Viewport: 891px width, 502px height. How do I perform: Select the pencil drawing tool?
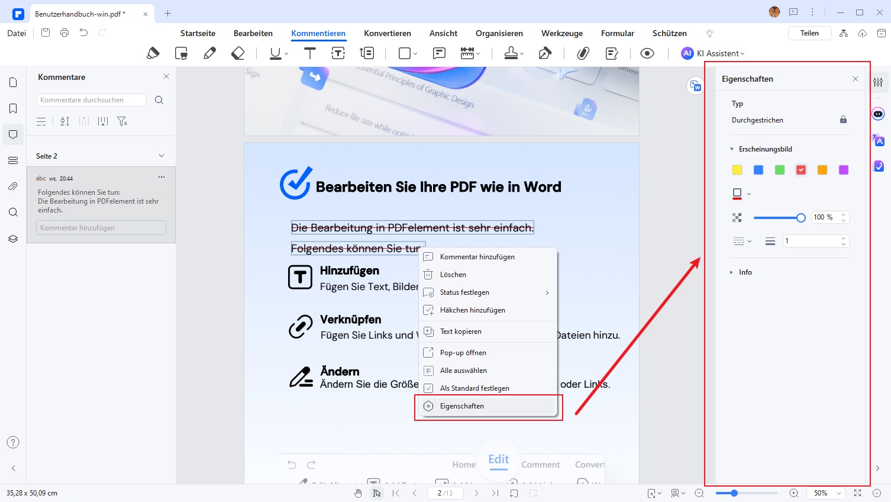pyautogui.click(x=209, y=53)
